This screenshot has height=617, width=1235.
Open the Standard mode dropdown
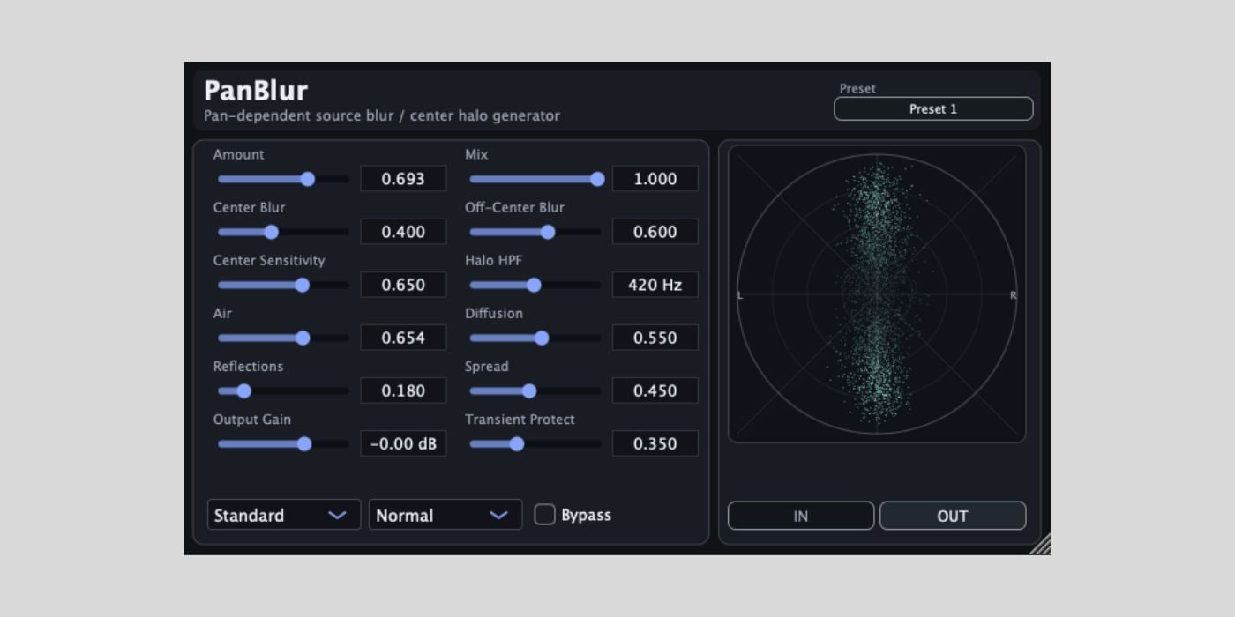[284, 515]
